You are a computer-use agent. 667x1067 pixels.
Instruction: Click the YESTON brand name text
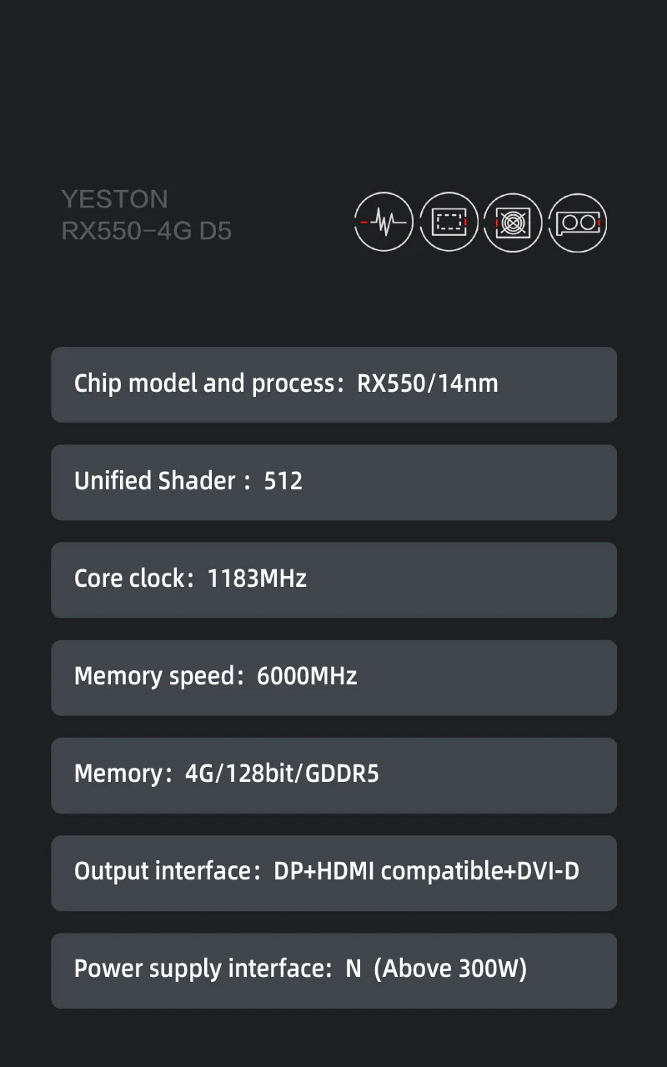click(x=114, y=199)
